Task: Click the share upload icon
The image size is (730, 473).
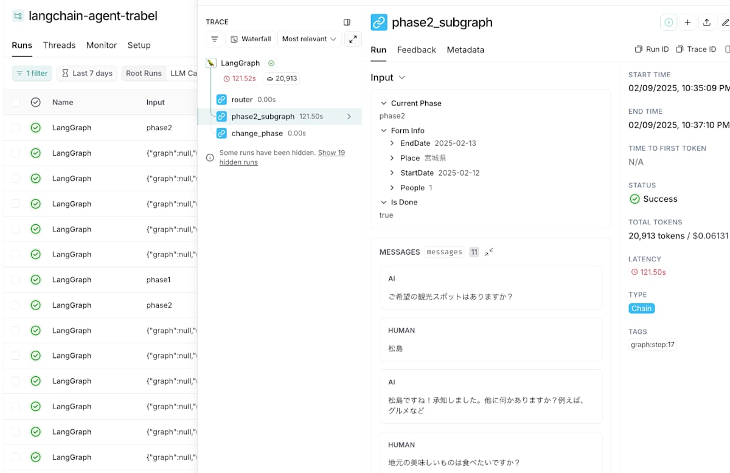Action: click(706, 22)
